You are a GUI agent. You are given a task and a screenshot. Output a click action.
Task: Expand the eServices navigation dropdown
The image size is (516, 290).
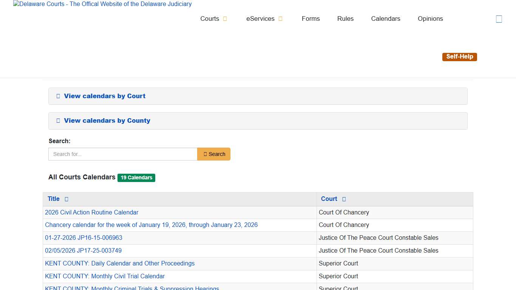(x=264, y=19)
